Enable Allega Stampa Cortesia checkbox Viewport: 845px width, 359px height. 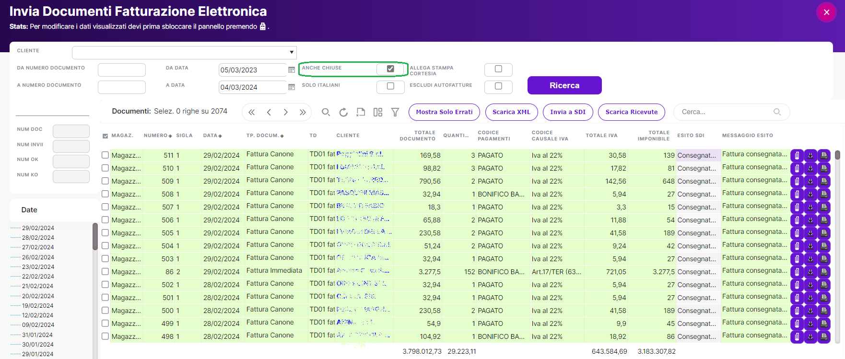tap(498, 69)
